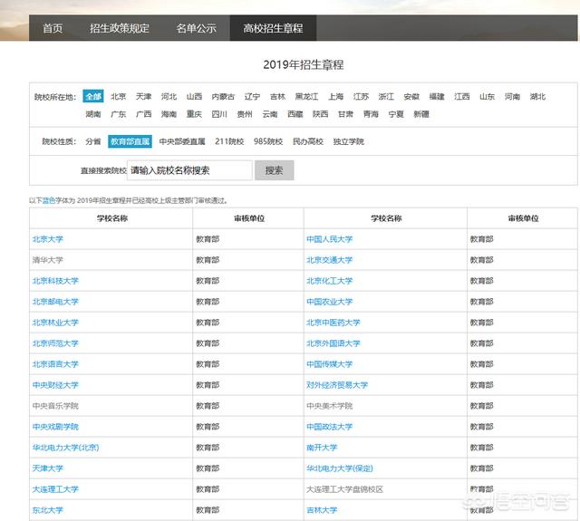Open 南开大学 link
Screen dimensions: 580x521
[322, 448]
